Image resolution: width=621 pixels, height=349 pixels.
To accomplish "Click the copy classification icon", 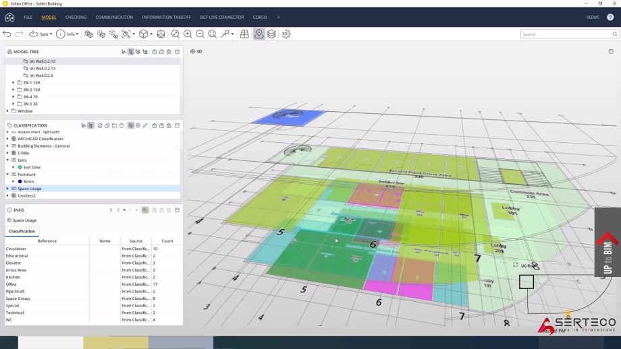I will click(107, 125).
